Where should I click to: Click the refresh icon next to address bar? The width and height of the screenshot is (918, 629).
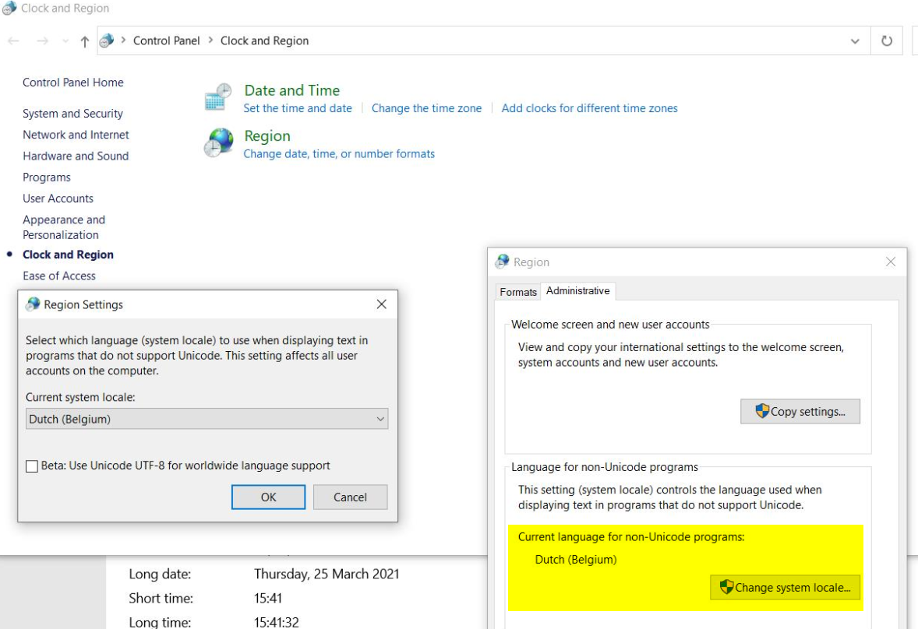point(887,40)
